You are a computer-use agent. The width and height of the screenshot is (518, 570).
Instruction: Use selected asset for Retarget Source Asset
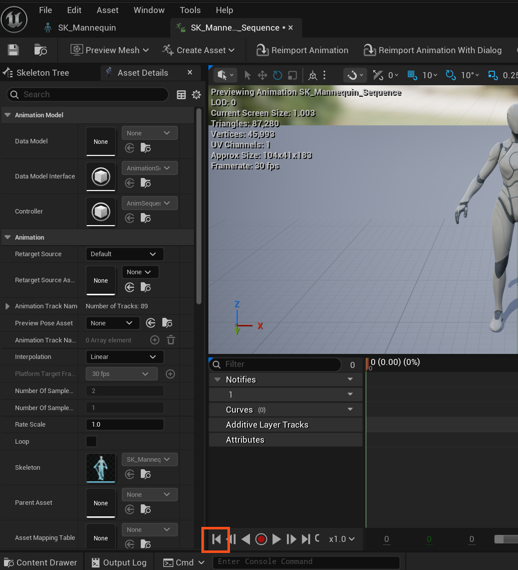point(130,288)
